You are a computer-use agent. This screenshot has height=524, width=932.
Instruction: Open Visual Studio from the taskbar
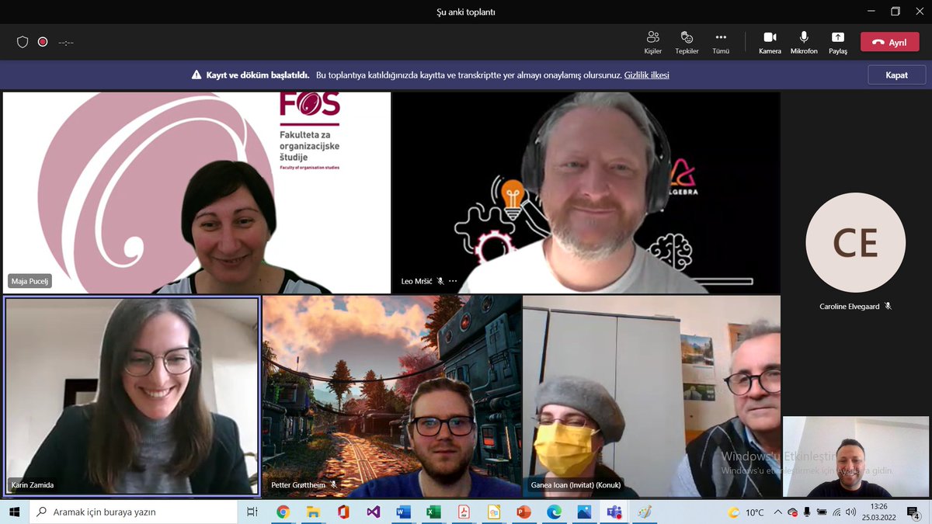point(374,512)
